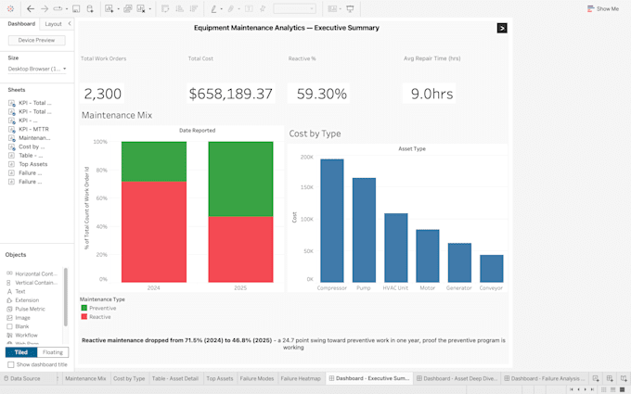
Task: Open the Cost by Type sheet tab
Action: pos(129,378)
